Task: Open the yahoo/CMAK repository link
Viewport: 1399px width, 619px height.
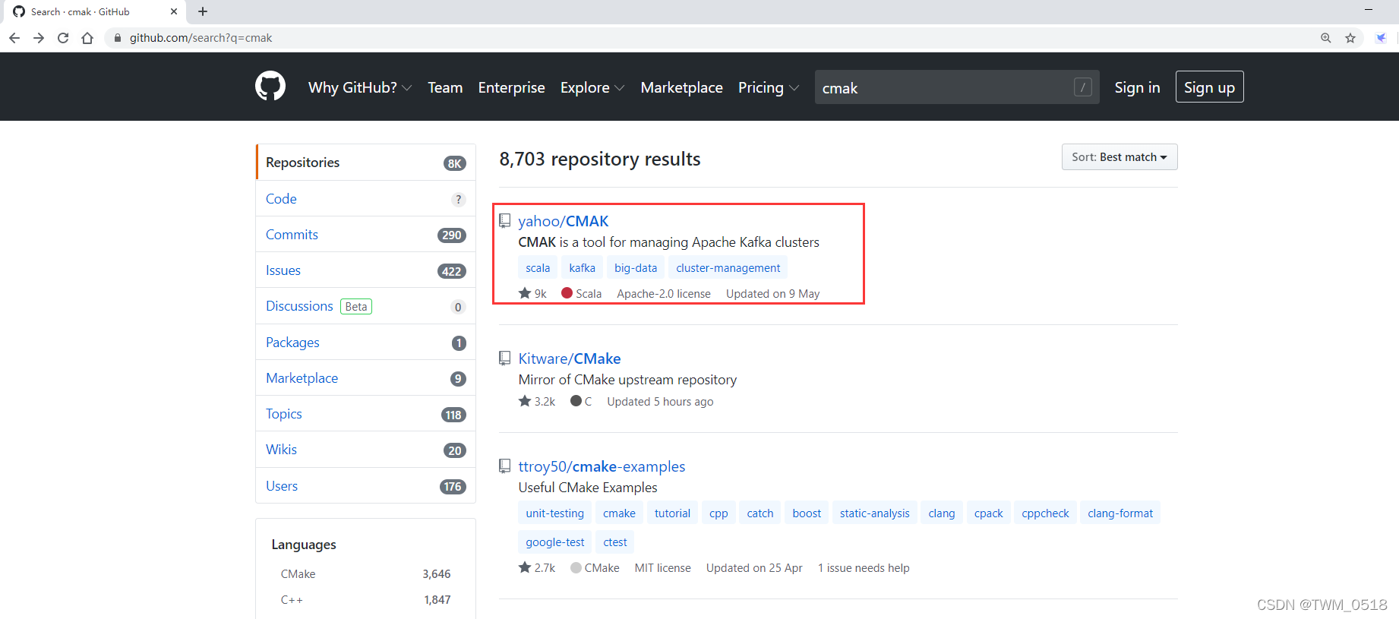Action: click(564, 221)
